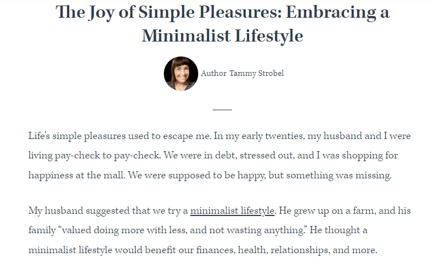434x257 pixels.
Task: Click the words 'happiness at the mall'
Action: click(76, 175)
